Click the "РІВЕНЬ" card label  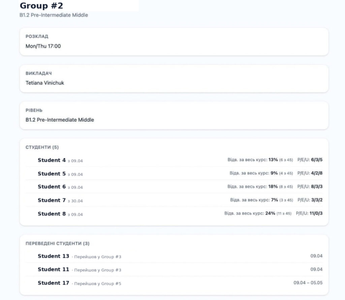[x=34, y=110]
